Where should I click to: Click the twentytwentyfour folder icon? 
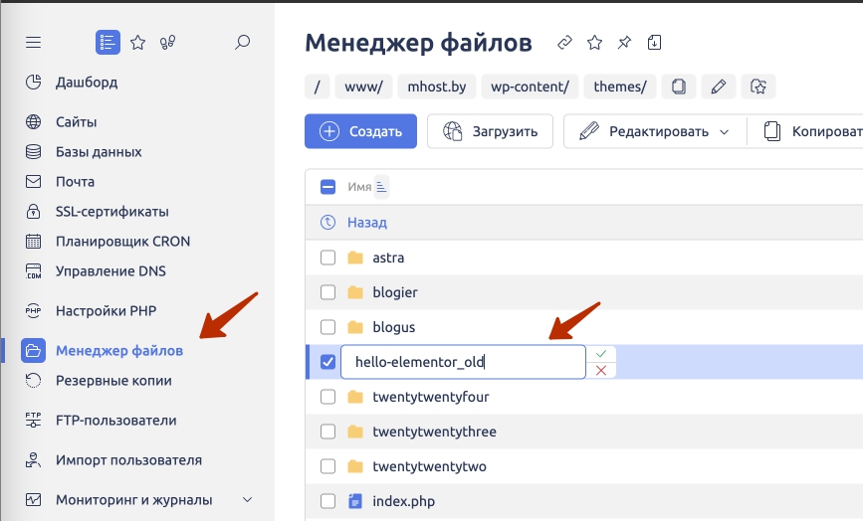click(x=355, y=397)
